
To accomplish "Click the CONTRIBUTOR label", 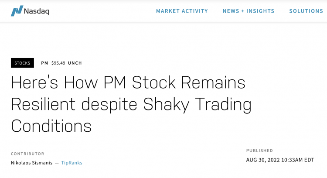I will coord(27,154).
